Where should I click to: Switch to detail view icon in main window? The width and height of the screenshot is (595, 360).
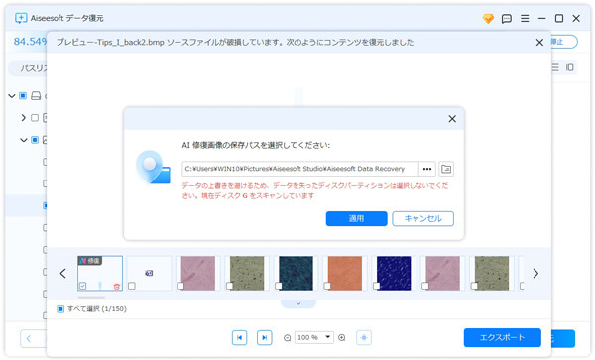pos(570,67)
